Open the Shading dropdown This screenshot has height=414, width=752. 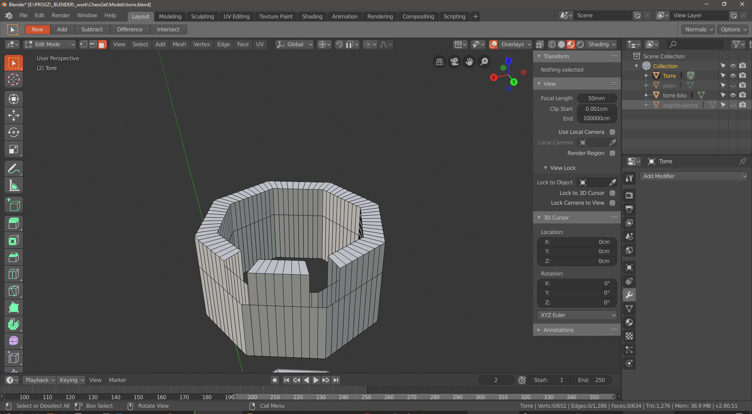click(602, 44)
